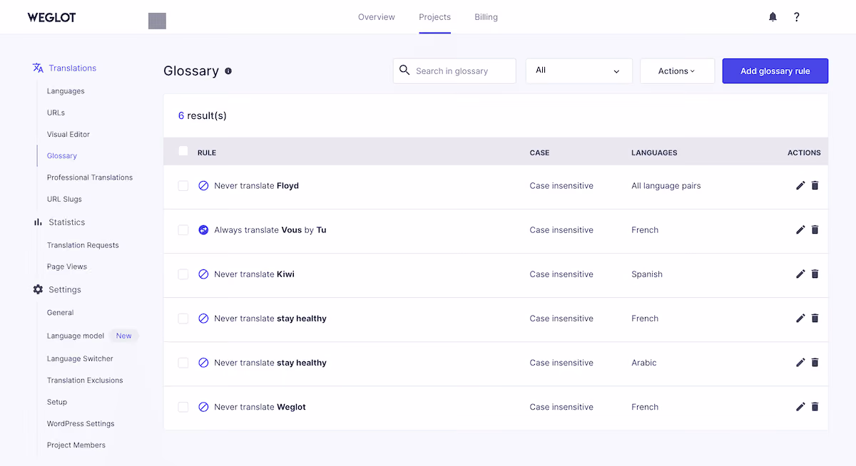Click the never-translate icon beside Kiwi
This screenshot has width=856, height=466.
coord(203,274)
